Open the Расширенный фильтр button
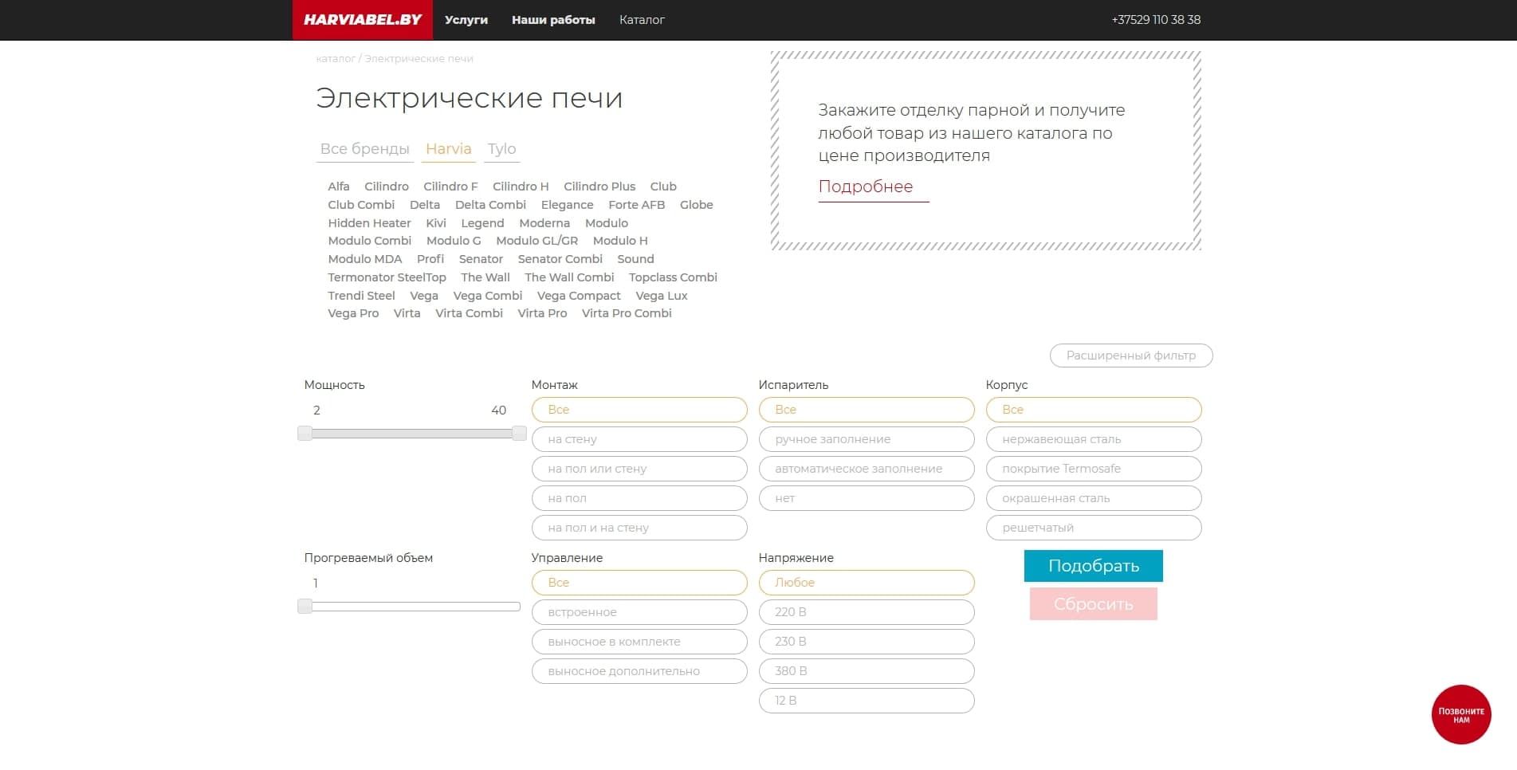1517x770 pixels. point(1131,356)
